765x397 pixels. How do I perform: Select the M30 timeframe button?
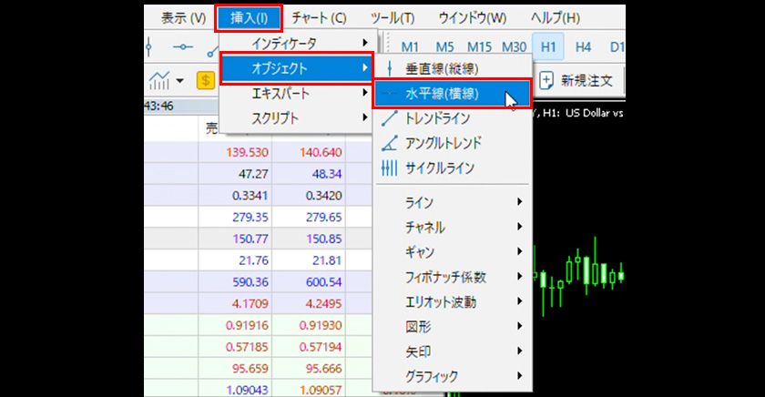click(x=515, y=46)
